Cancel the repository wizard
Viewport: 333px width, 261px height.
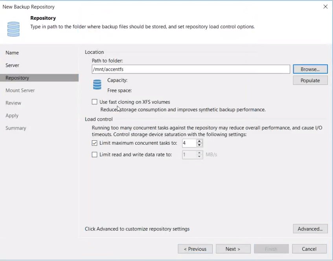[309, 249]
